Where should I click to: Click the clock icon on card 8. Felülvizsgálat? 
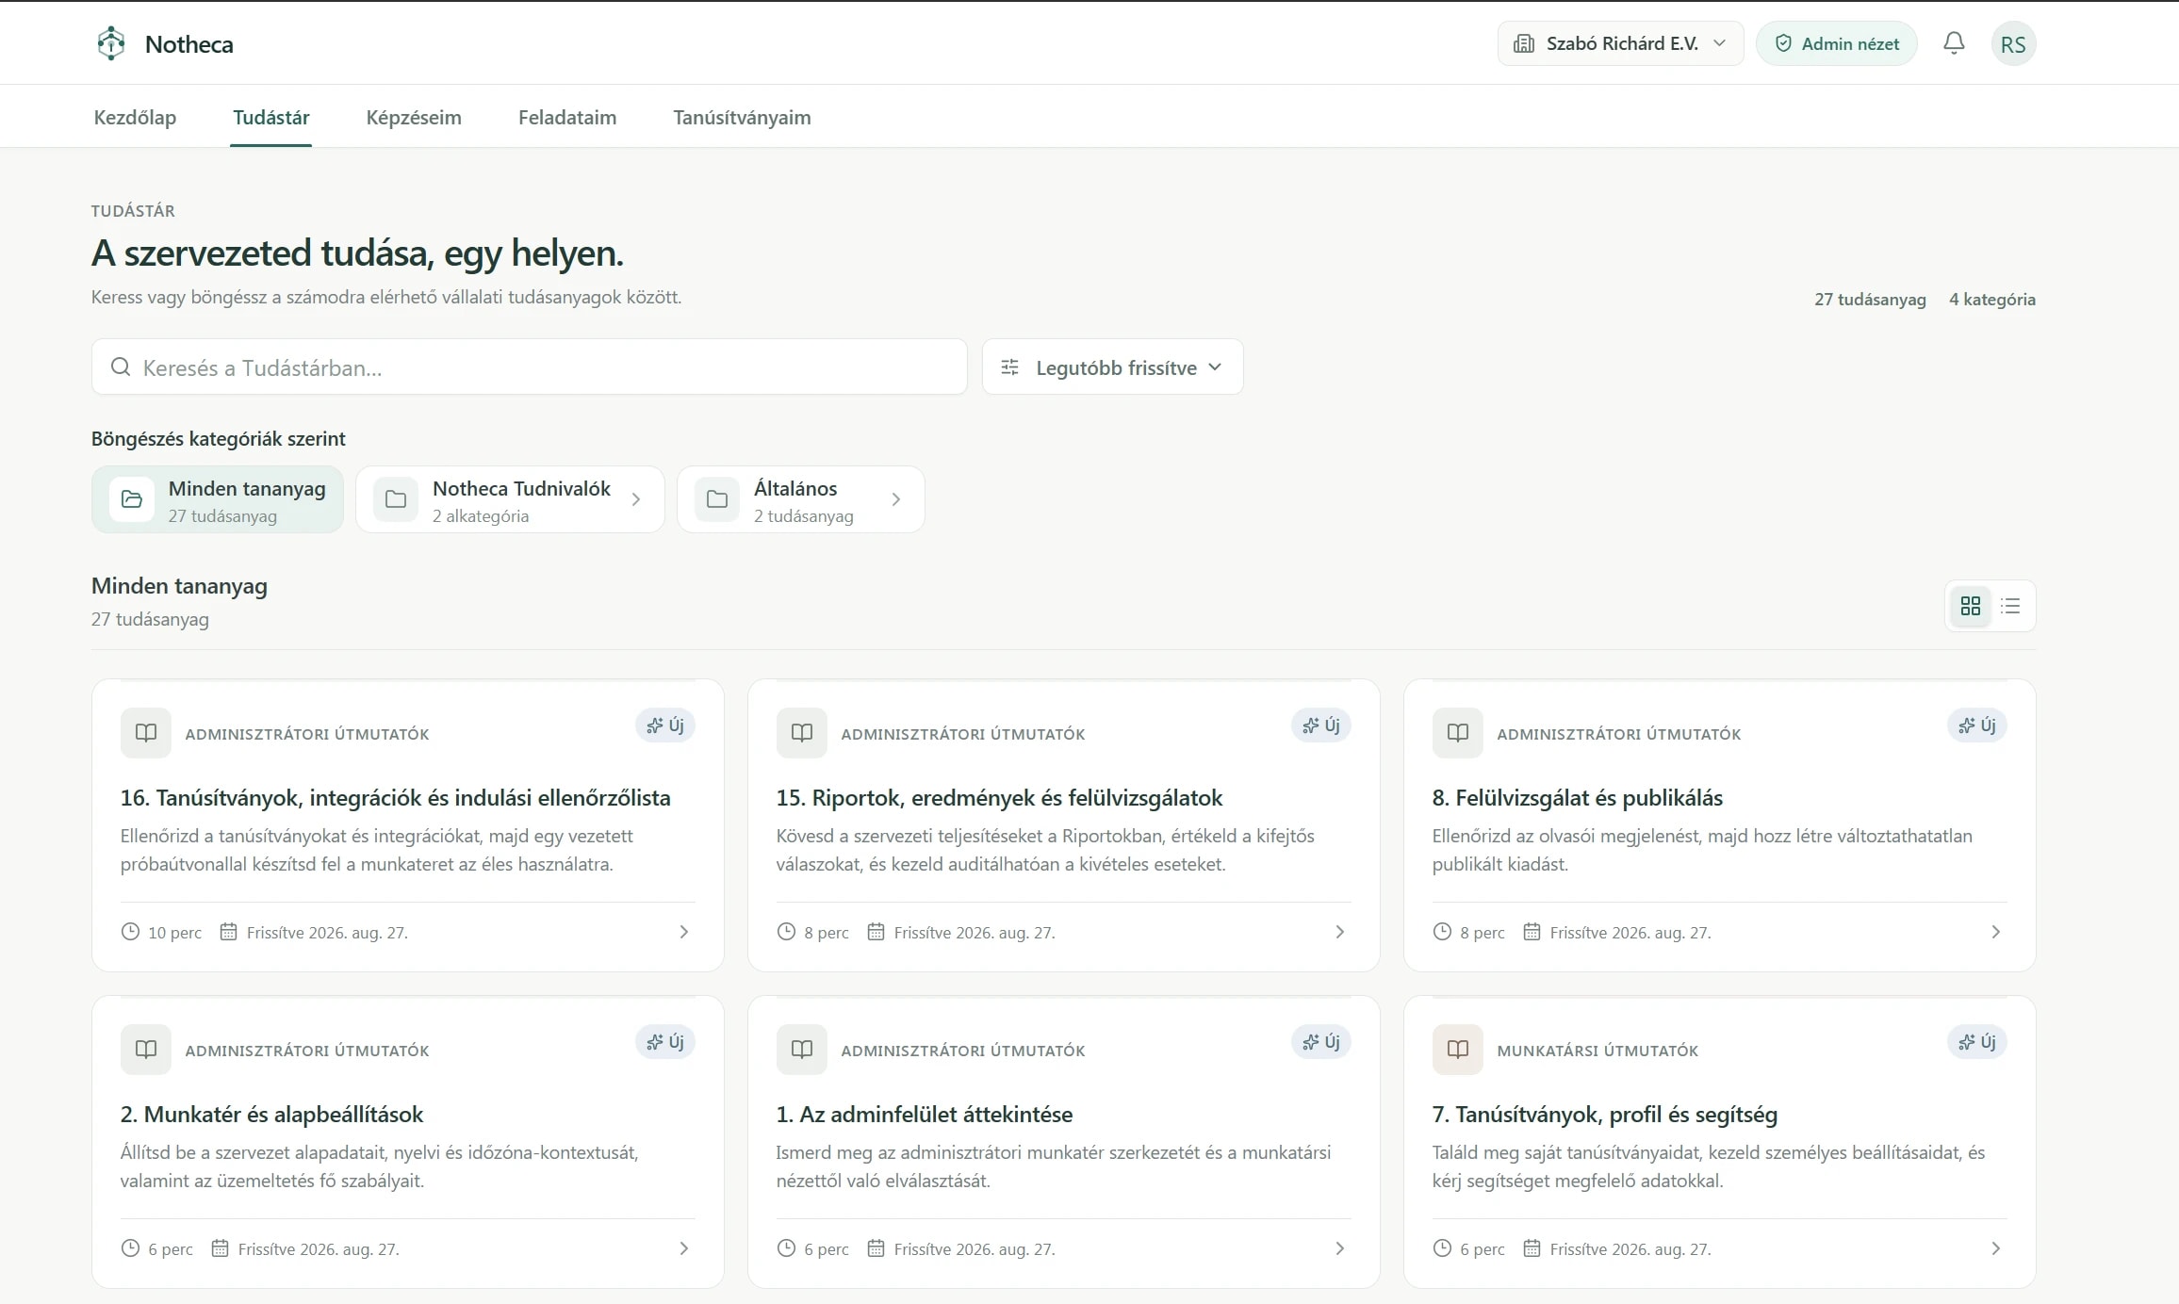click(1442, 932)
